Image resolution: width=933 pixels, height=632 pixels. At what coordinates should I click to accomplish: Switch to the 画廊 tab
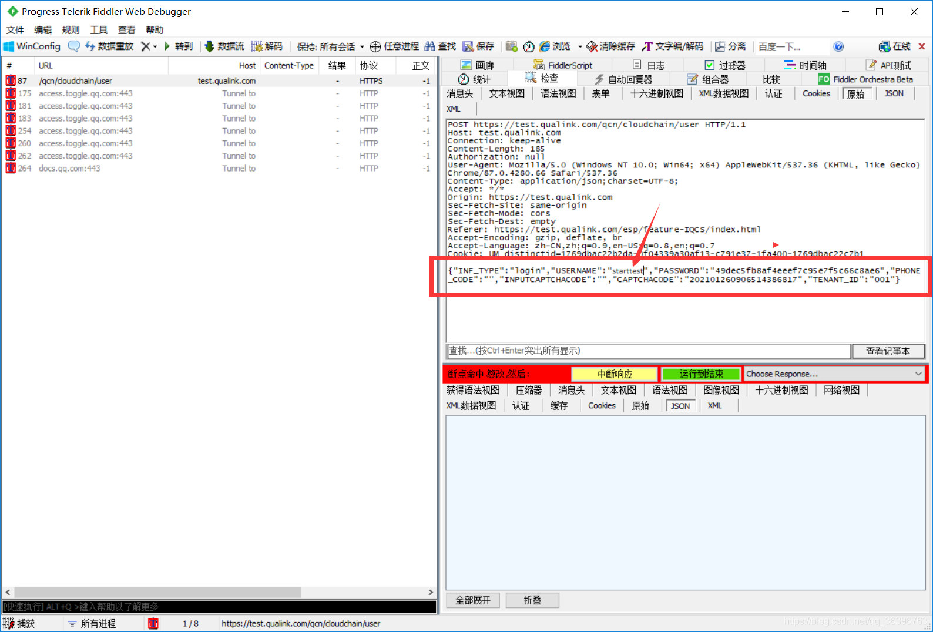click(x=477, y=65)
